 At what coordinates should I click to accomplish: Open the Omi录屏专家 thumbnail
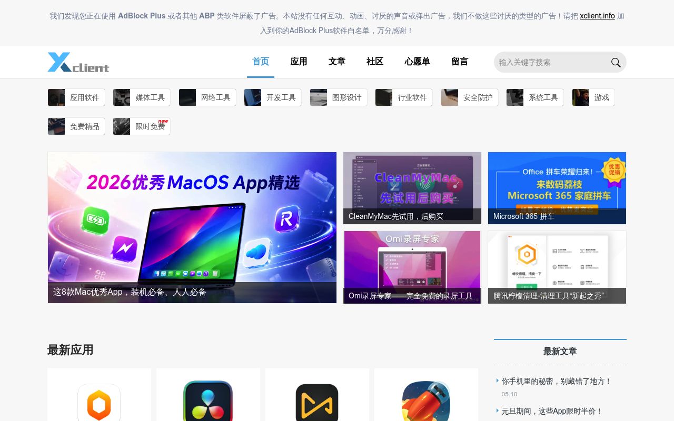point(412,267)
